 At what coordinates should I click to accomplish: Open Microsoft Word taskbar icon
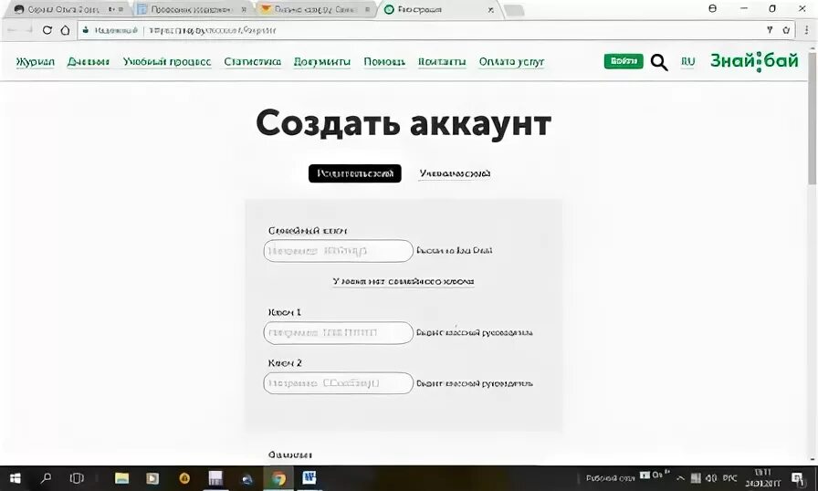(309, 478)
